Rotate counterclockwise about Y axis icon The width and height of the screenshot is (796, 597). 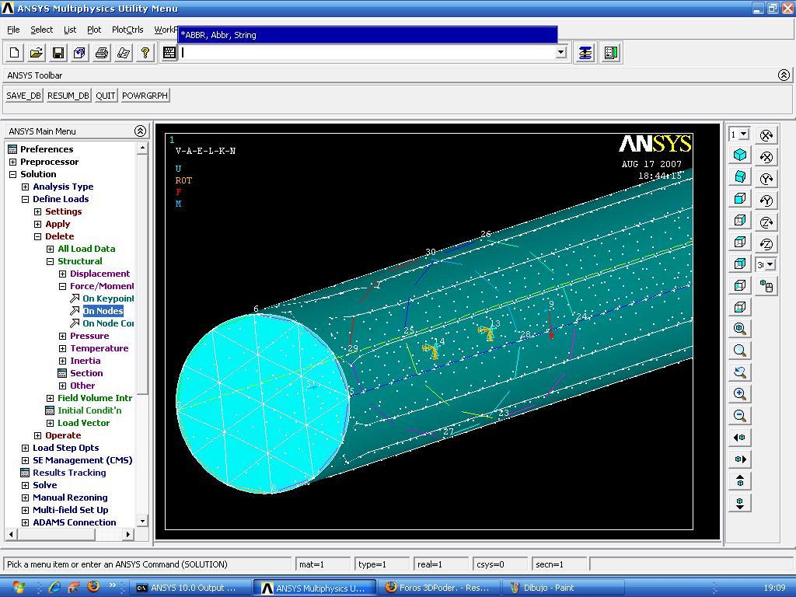(766, 201)
